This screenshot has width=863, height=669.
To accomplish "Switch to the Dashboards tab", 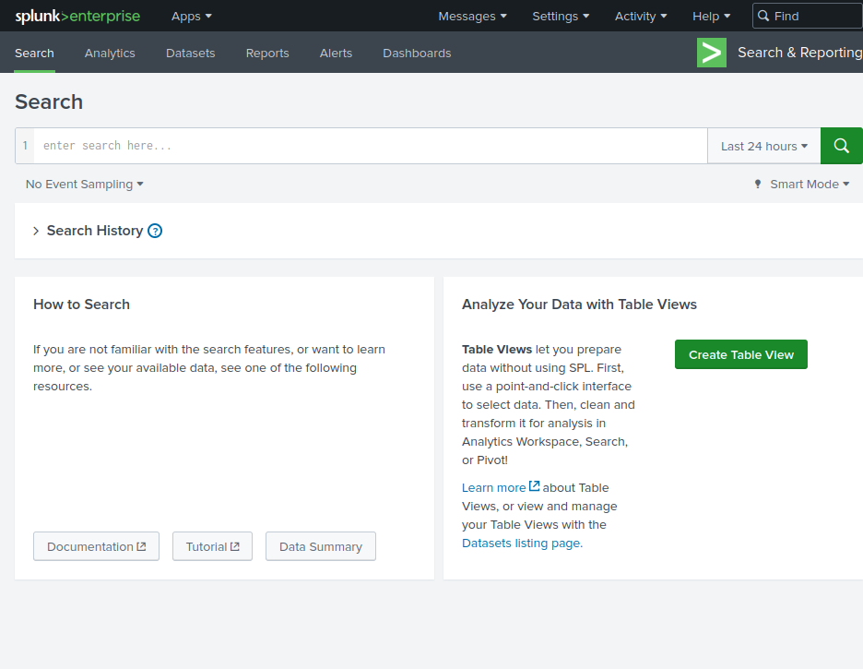I will click(417, 53).
